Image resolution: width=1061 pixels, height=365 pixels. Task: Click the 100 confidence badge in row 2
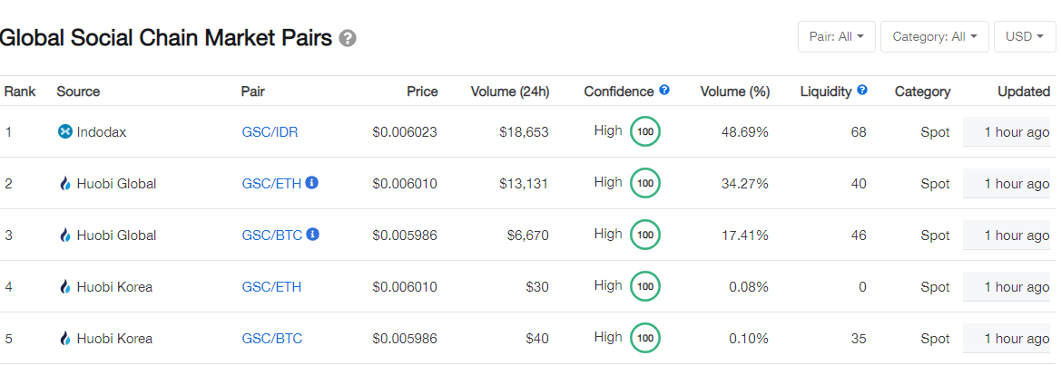(x=645, y=183)
